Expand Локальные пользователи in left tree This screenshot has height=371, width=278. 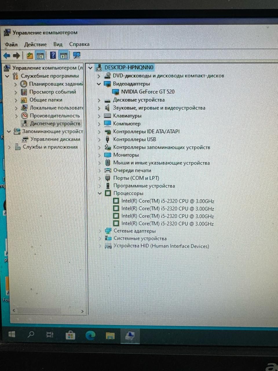(16, 108)
